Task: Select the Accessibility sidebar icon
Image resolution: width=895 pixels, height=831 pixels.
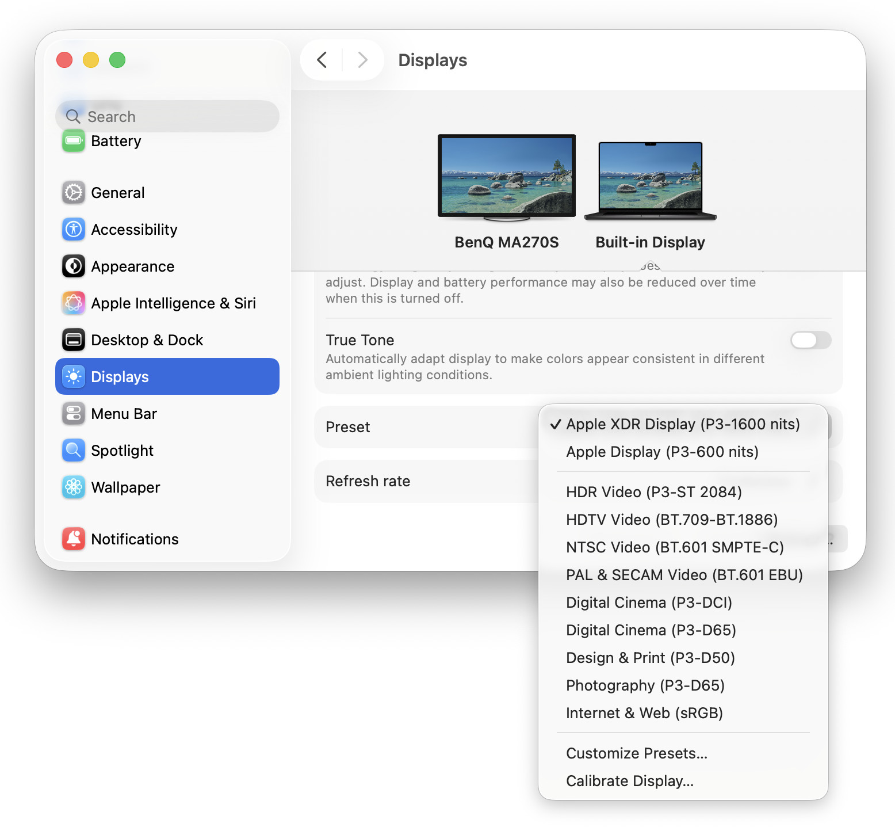Action: tap(74, 230)
